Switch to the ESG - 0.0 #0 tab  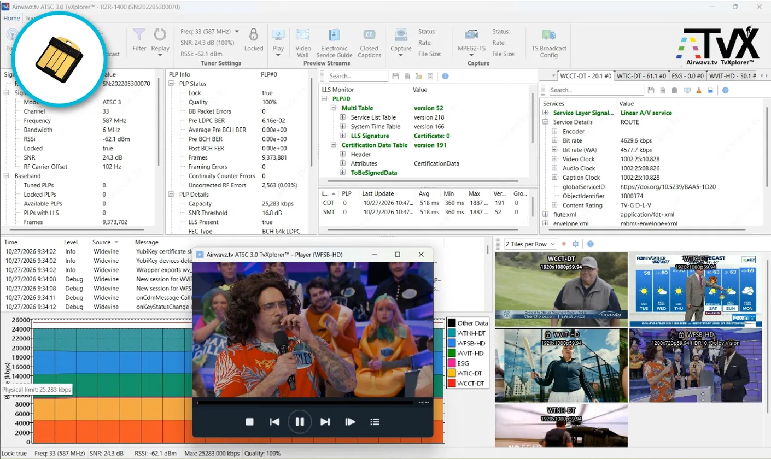tap(687, 76)
